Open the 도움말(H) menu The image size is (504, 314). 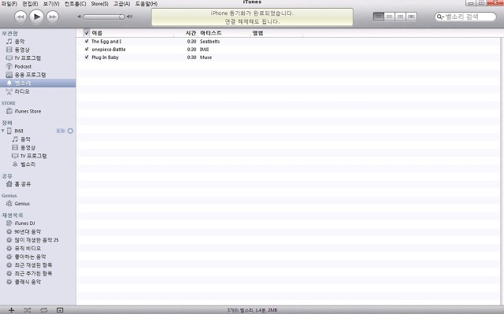click(x=146, y=4)
